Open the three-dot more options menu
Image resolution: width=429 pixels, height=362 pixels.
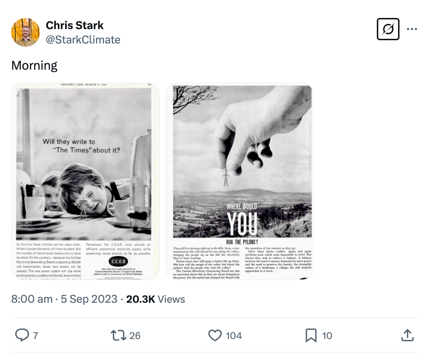pyautogui.click(x=412, y=29)
